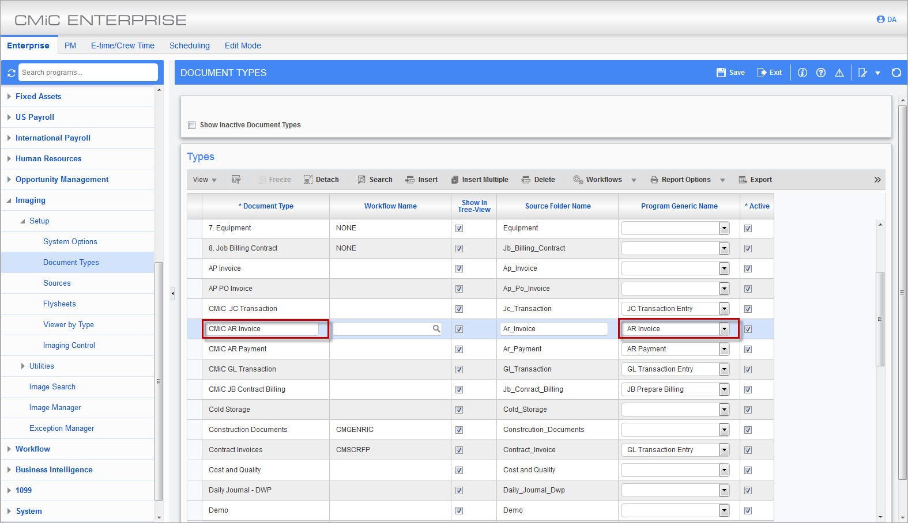Open Flysheets in the navigation tree
908x523 pixels.
pyautogui.click(x=59, y=304)
